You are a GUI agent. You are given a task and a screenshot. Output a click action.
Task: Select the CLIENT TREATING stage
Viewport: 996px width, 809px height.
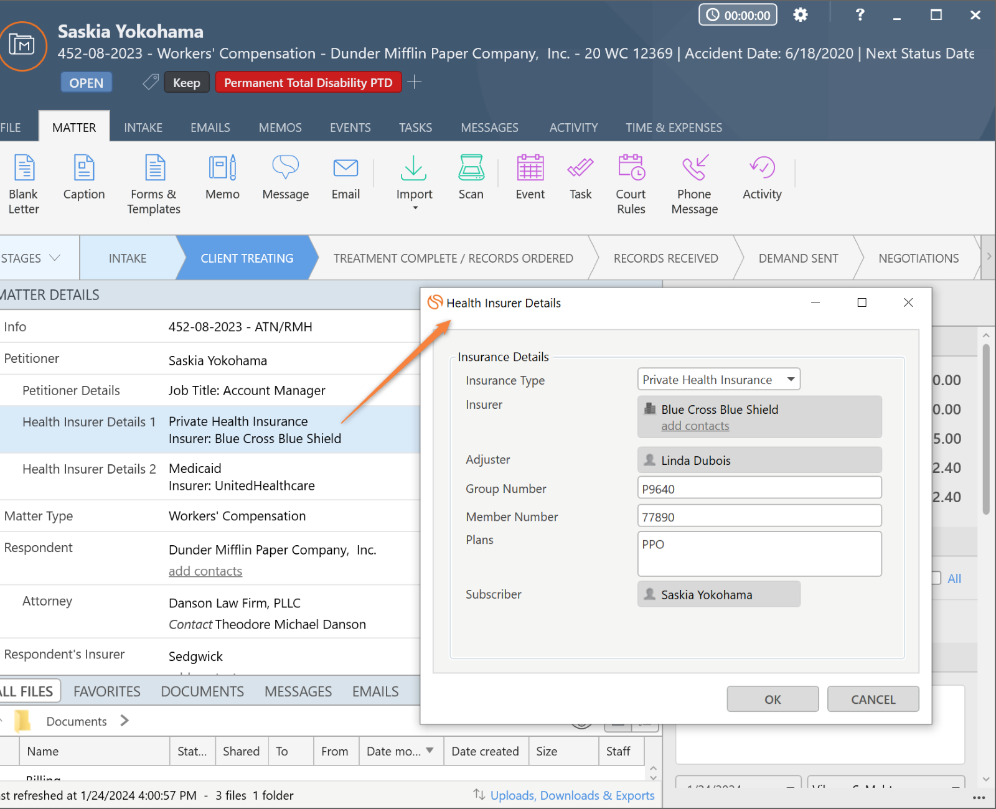247,258
